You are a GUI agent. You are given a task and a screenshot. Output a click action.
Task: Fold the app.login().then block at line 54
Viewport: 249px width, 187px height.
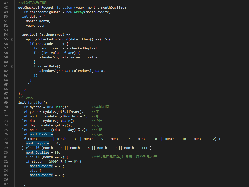click(x=12, y=35)
